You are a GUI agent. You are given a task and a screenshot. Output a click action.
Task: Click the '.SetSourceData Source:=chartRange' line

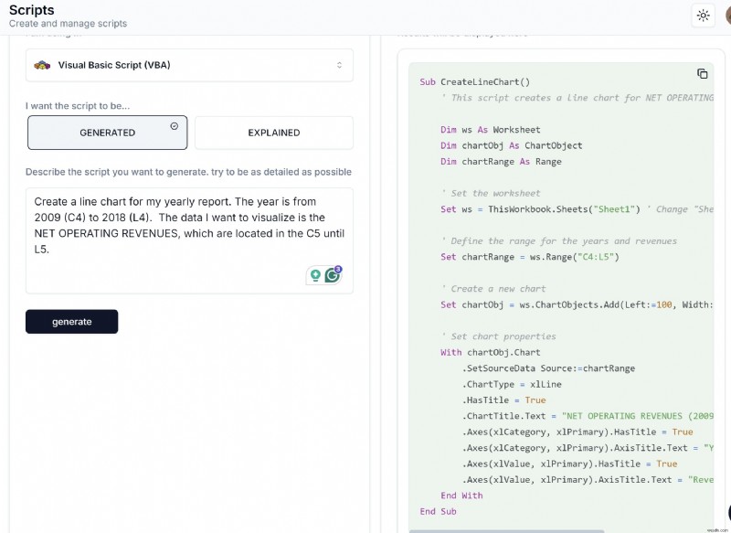[x=548, y=368]
